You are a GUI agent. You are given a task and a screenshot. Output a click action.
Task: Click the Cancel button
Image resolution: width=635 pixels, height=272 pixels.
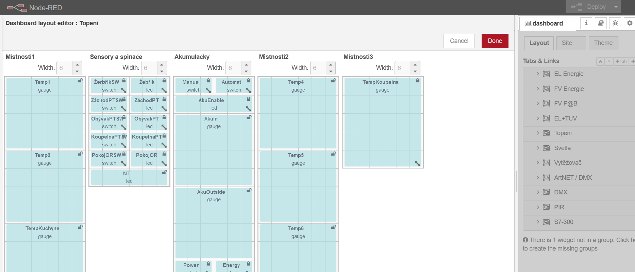[x=459, y=41]
